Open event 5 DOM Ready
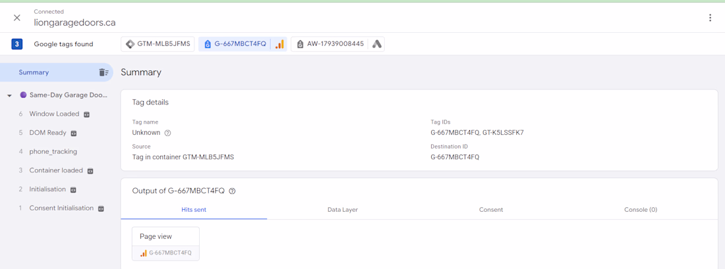The height and width of the screenshot is (269, 725). 47,133
